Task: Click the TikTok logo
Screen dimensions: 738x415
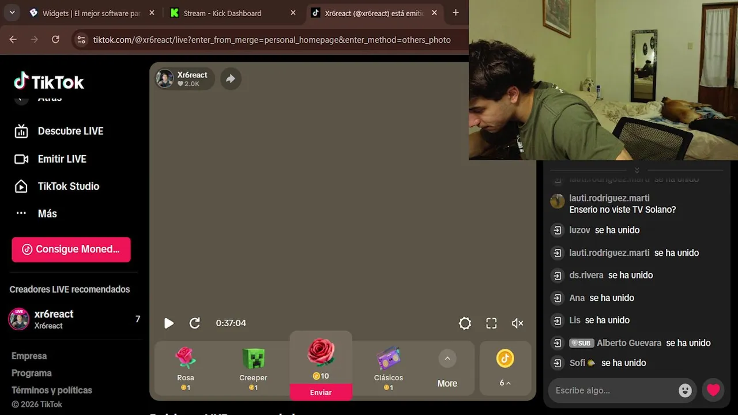Action: [49, 81]
